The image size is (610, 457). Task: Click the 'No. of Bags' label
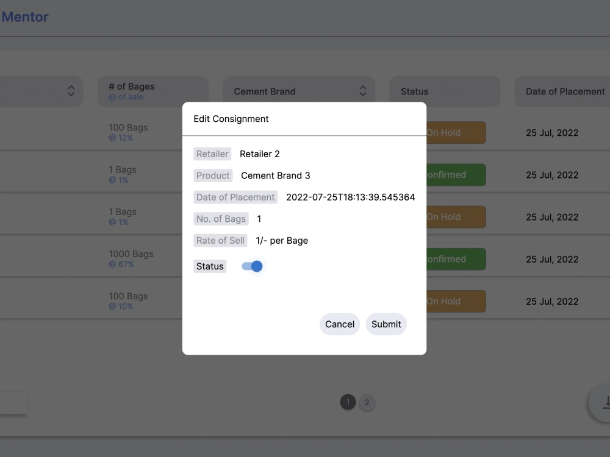(x=221, y=219)
